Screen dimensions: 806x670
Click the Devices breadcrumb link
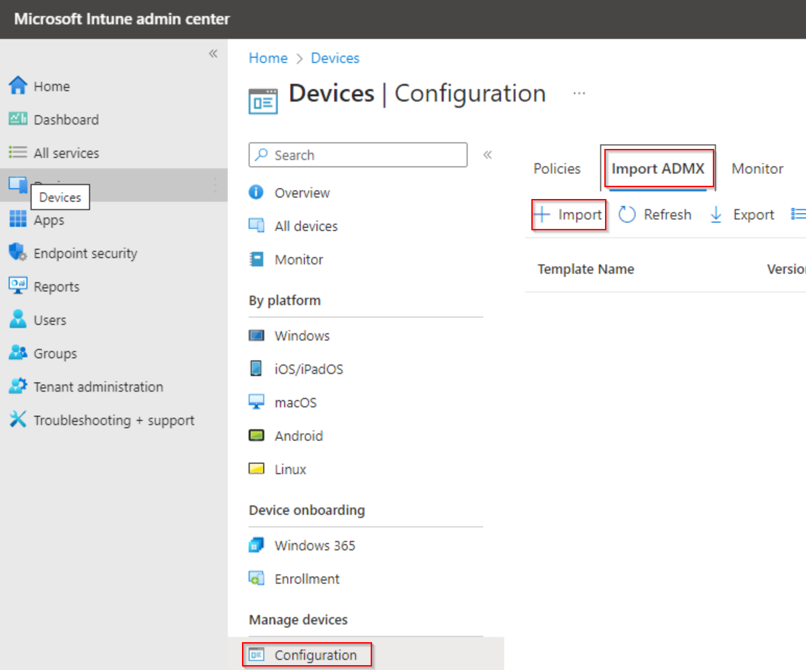[335, 58]
